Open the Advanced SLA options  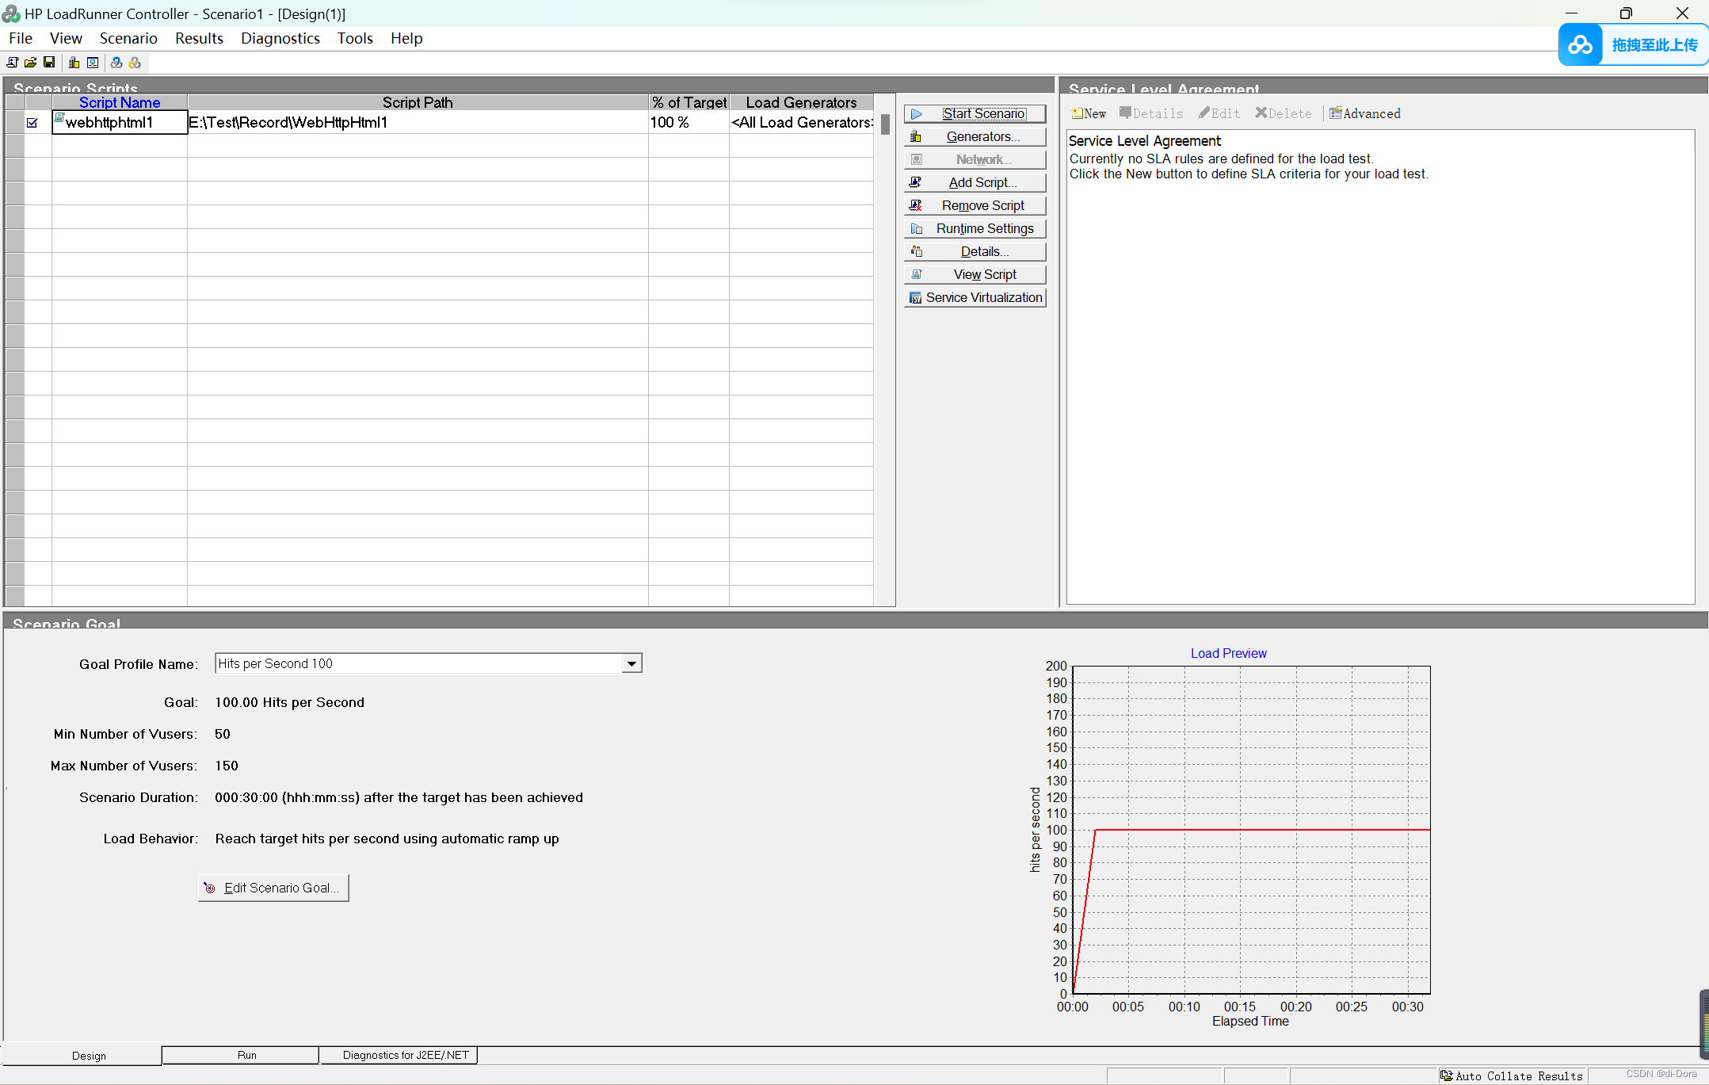1364,113
